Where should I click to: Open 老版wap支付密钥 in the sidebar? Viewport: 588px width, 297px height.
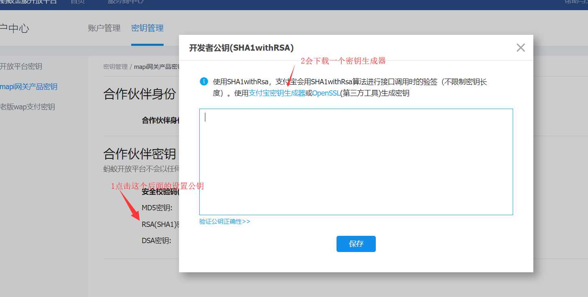[x=28, y=107]
